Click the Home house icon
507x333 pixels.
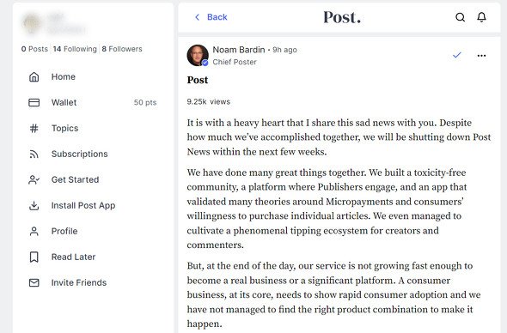34,77
